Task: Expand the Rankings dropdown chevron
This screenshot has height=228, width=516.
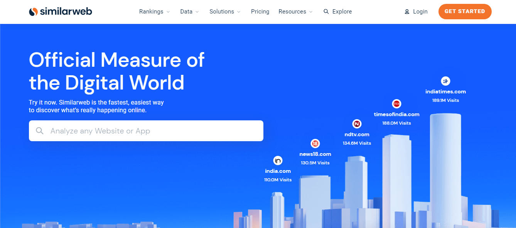Action: (168, 12)
